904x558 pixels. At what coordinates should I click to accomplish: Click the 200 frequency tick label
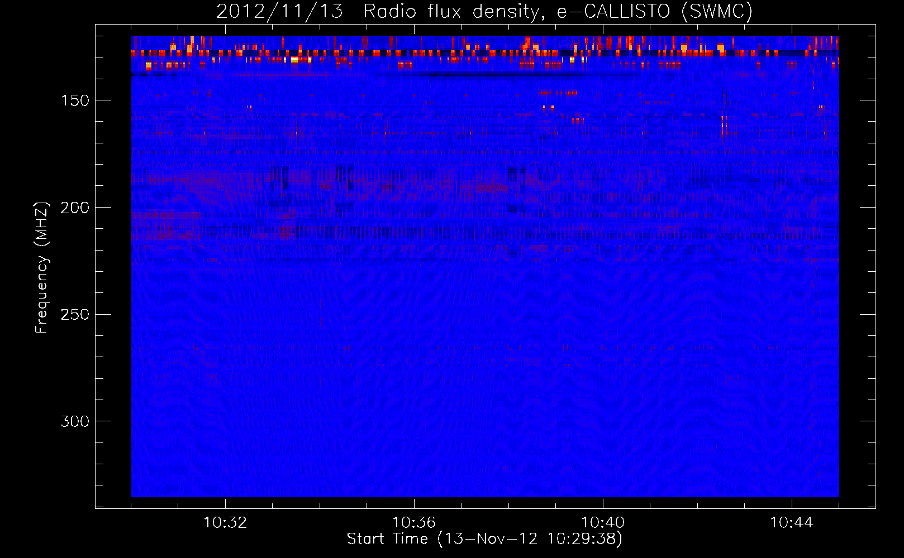75,208
